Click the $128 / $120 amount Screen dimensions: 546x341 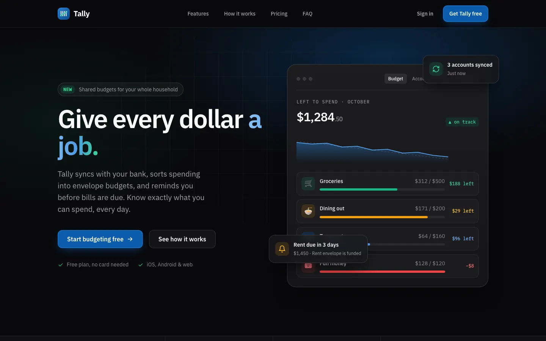pos(430,263)
